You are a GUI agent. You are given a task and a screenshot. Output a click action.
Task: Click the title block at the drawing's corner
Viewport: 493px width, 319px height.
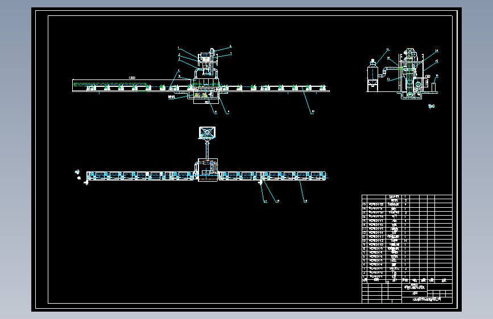(407, 293)
